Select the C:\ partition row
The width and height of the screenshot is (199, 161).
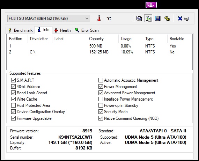pyautogui.click(x=99, y=52)
